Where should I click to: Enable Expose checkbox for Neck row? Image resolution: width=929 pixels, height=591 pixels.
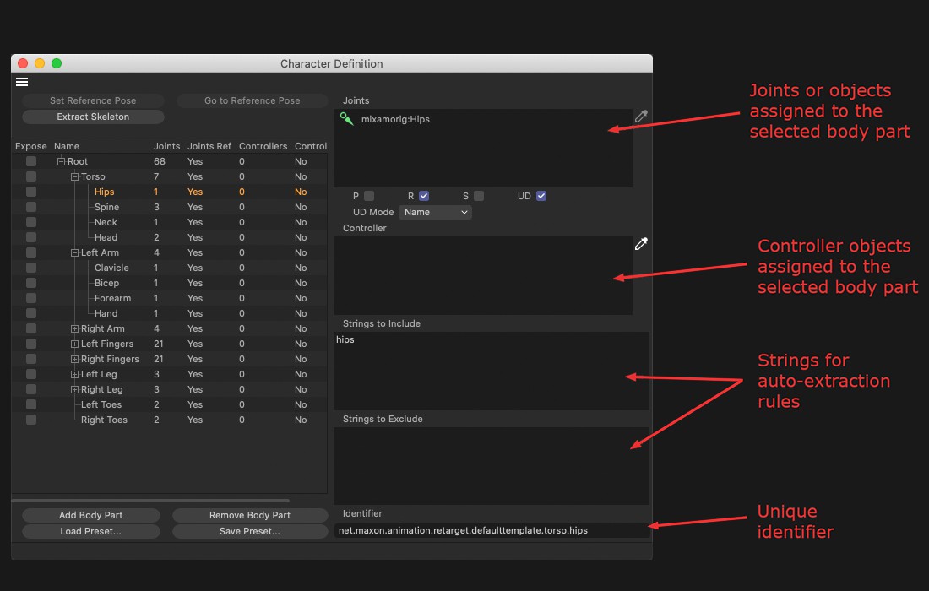[31, 222]
